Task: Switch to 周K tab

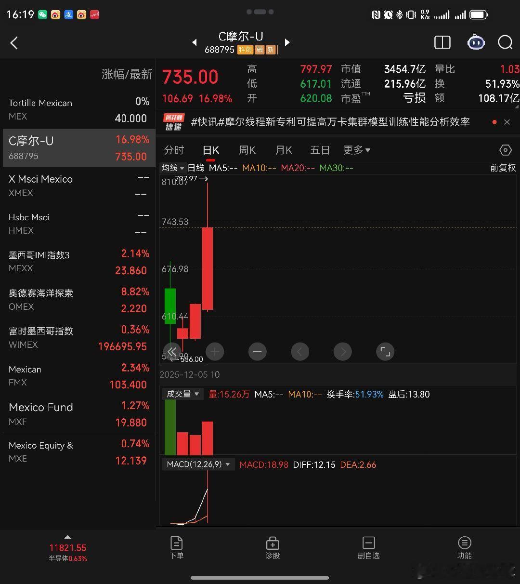Action: click(247, 150)
